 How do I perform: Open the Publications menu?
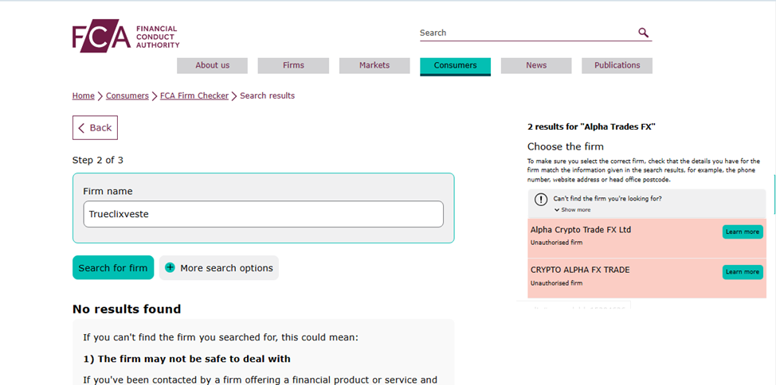tap(617, 66)
